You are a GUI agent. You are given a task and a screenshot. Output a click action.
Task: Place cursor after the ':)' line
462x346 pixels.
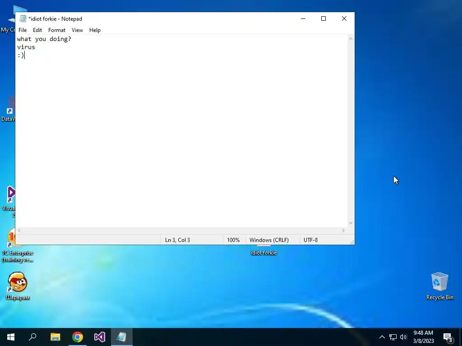(25, 55)
